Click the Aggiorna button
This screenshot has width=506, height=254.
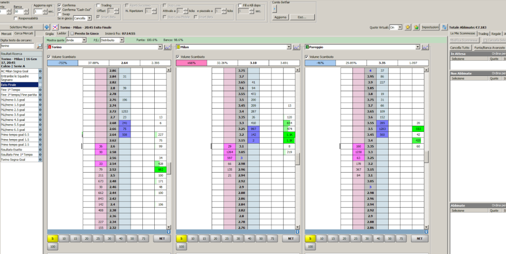(281, 17)
